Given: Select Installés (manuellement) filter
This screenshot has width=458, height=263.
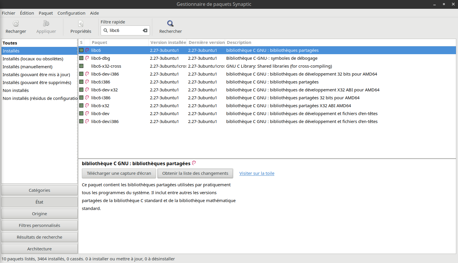Looking at the screenshot, I should (39, 67).
